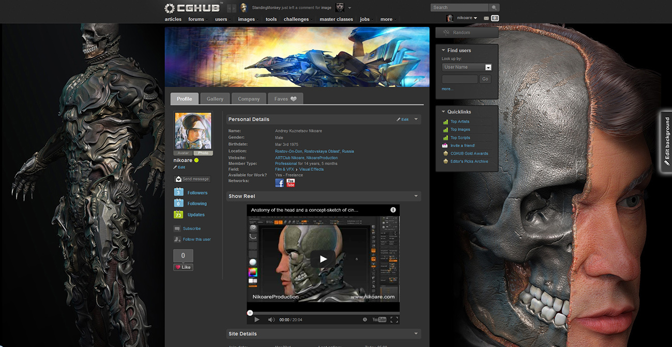Open the YouTube network icon in Personal Details
672x347 pixels.
pos(291,183)
